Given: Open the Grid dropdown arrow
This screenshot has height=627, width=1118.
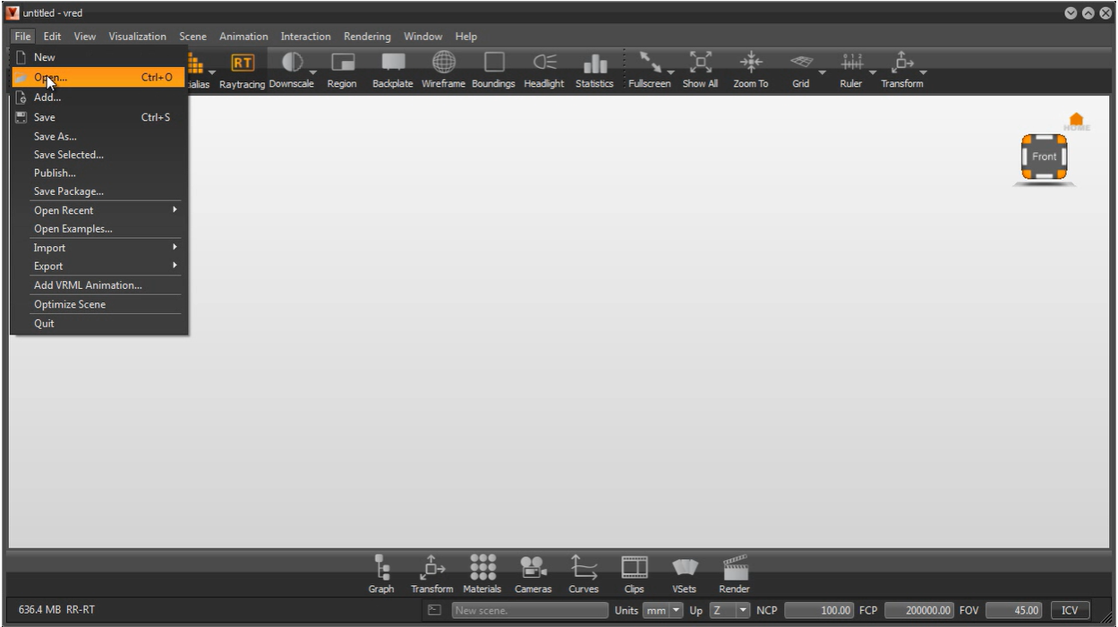Looking at the screenshot, I should click(822, 72).
